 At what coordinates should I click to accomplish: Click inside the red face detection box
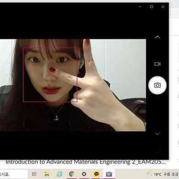[x=50, y=75]
